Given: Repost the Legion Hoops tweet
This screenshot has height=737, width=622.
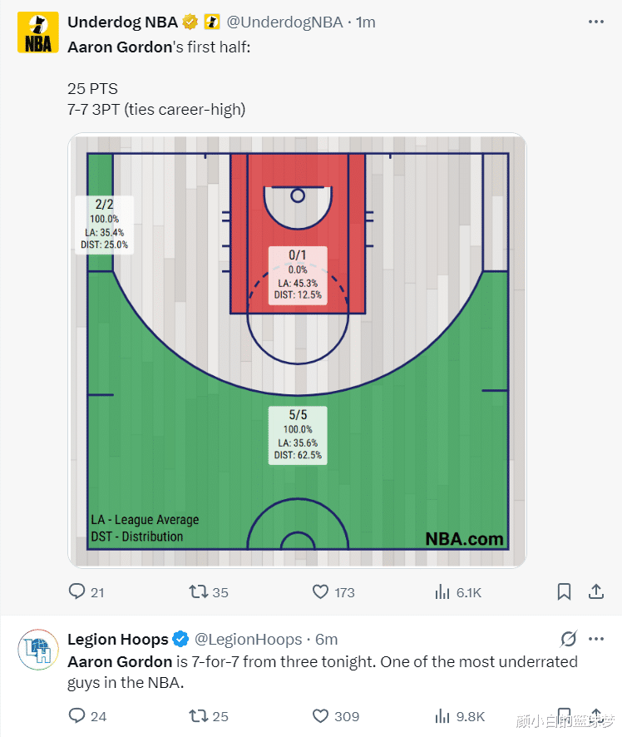Looking at the screenshot, I should pos(198,715).
